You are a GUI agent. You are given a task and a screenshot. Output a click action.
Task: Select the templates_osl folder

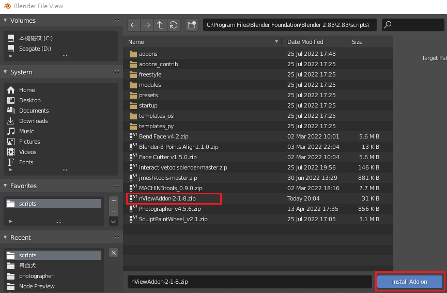coord(258,116)
